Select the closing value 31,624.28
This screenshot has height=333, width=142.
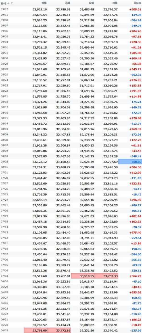(x=110, y=75)
